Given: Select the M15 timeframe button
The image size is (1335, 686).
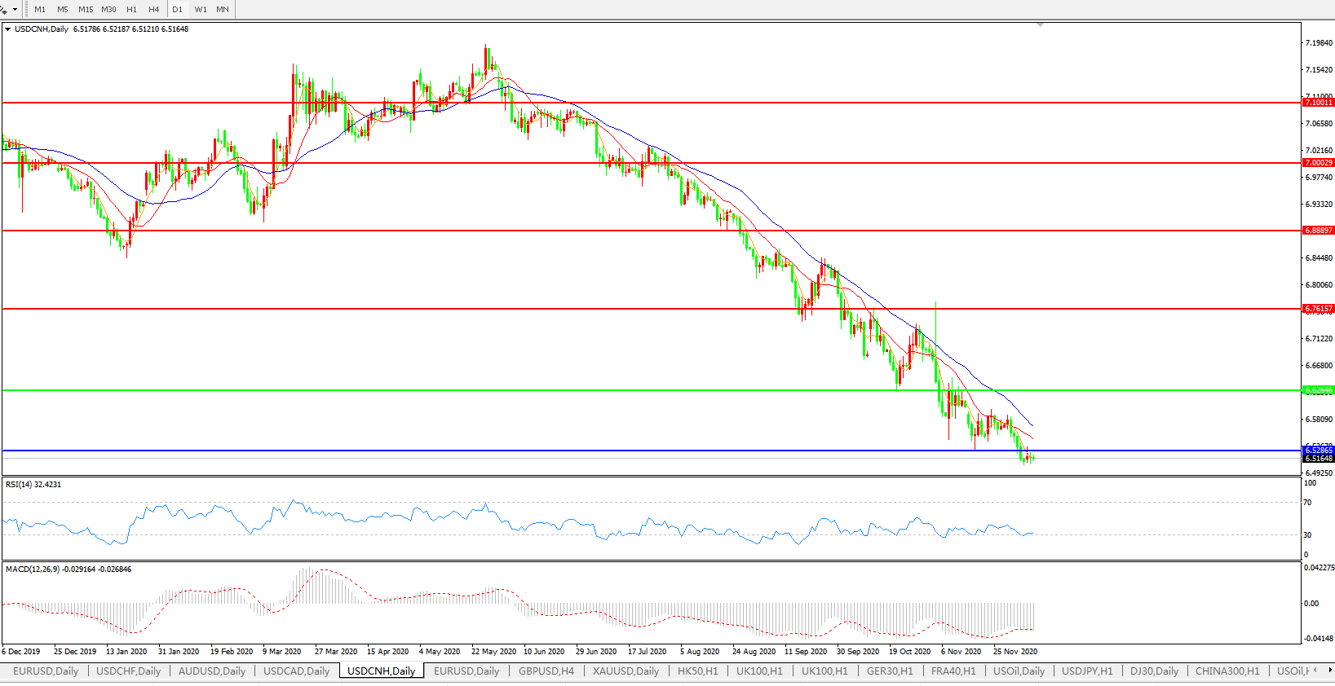Looking at the screenshot, I should tap(86, 10).
